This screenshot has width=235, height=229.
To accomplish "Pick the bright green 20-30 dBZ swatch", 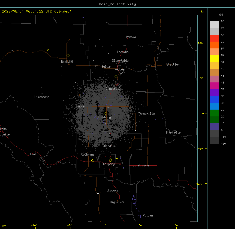I will click(214, 113).
